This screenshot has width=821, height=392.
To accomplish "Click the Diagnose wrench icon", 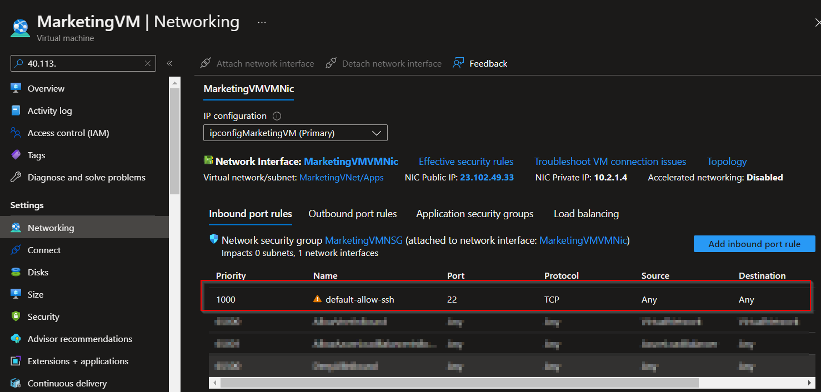I will (16, 177).
